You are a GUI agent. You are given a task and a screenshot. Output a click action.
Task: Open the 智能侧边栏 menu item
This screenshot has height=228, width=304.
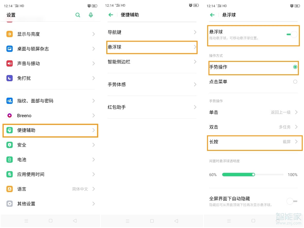152,62
